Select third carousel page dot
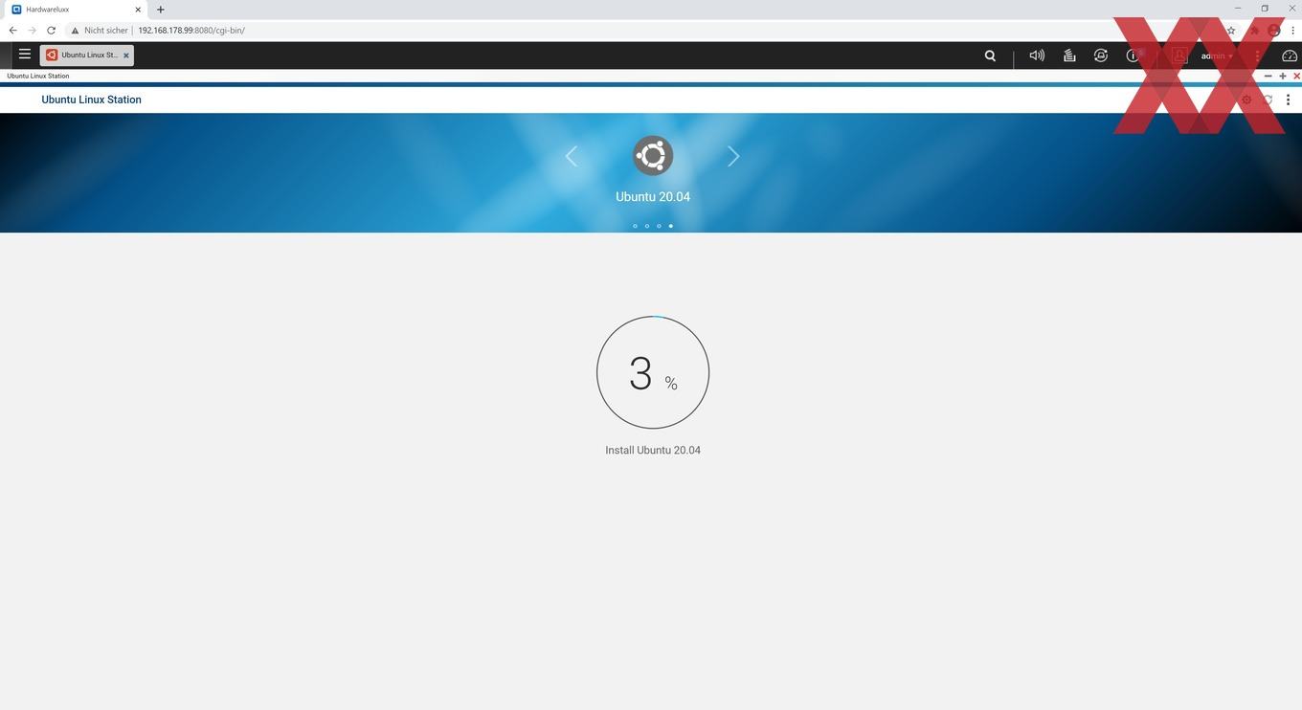1302x710 pixels. [x=659, y=226]
